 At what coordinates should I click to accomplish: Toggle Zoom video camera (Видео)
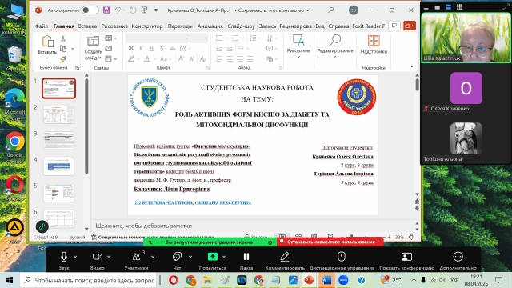[x=98, y=257]
